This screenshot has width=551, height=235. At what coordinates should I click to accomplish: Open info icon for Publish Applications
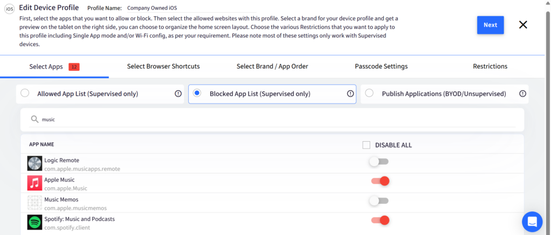coord(522,93)
